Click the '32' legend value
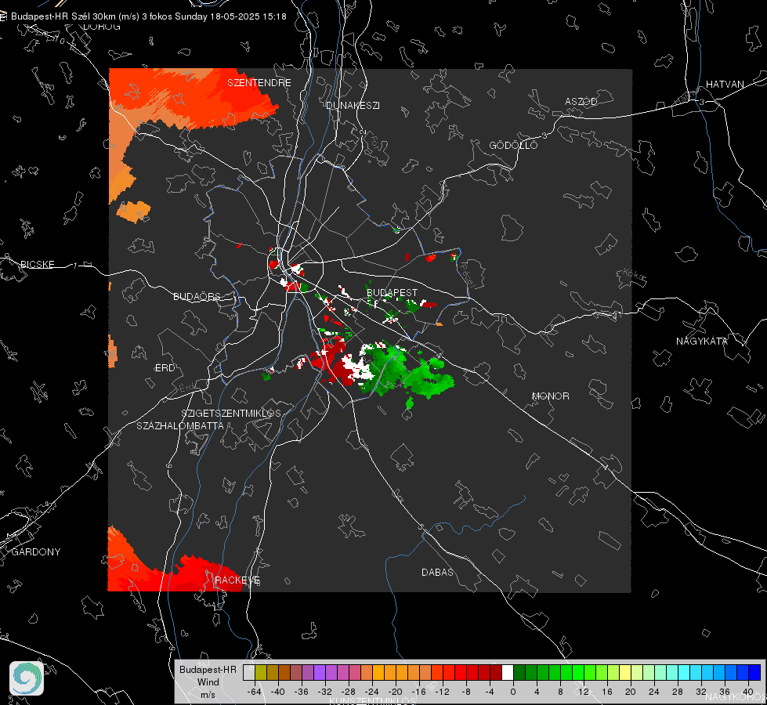Screen dimensions: 767x705 pos(701,692)
